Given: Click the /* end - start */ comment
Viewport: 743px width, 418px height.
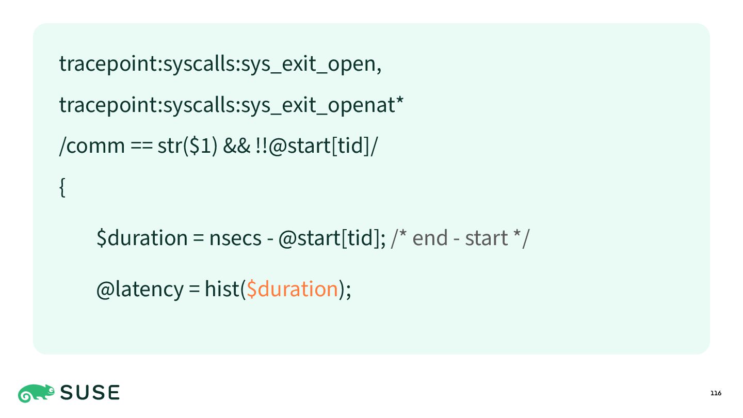Looking at the screenshot, I should (460, 238).
